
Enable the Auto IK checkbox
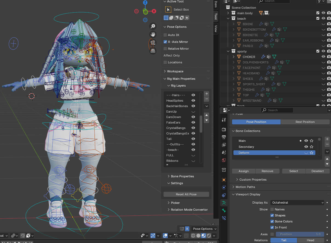coord(165,35)
